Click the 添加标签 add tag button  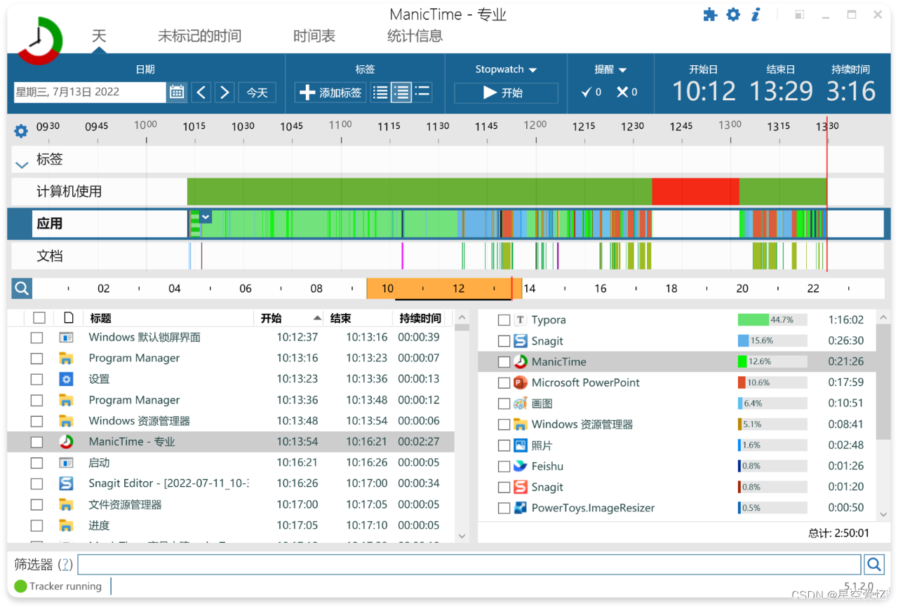pos(330,92)
